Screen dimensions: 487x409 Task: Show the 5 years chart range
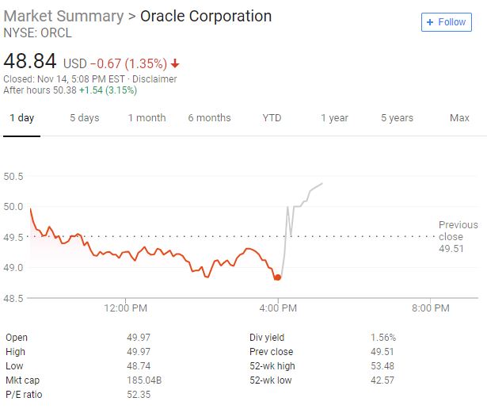click(x=397, y=118)
